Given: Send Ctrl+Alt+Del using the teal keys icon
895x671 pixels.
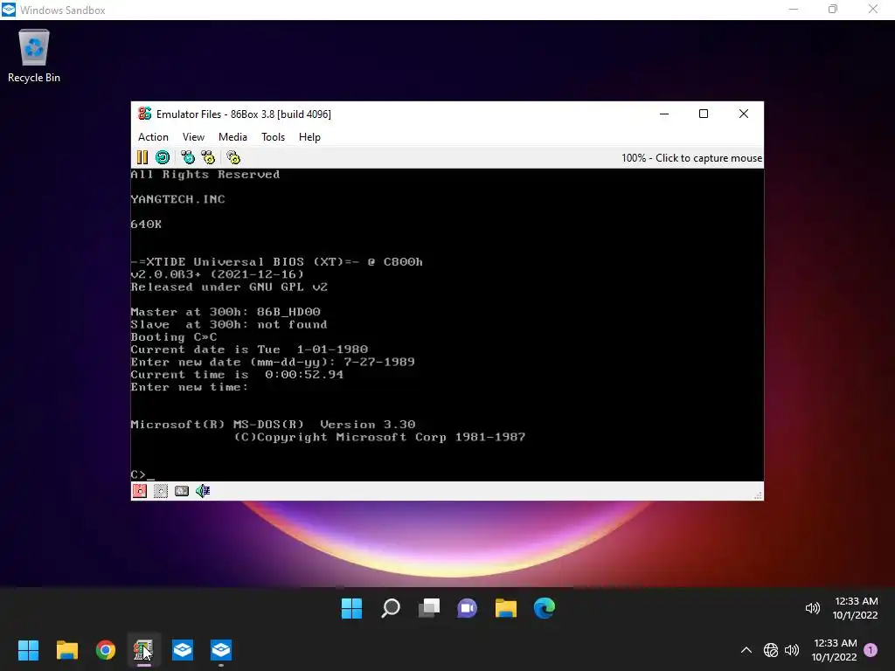Looking at the screenshot, I should point(188,157).
